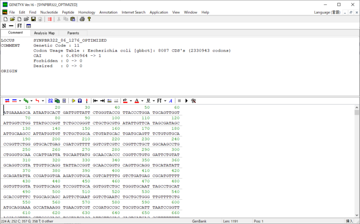Switch to the Parents tab
This screenshot has width=360, height=224.
(73, 33)
